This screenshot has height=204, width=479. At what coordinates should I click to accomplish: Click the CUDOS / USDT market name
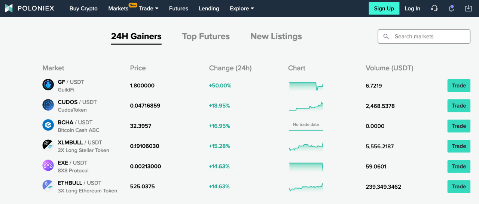click(77, 102)
